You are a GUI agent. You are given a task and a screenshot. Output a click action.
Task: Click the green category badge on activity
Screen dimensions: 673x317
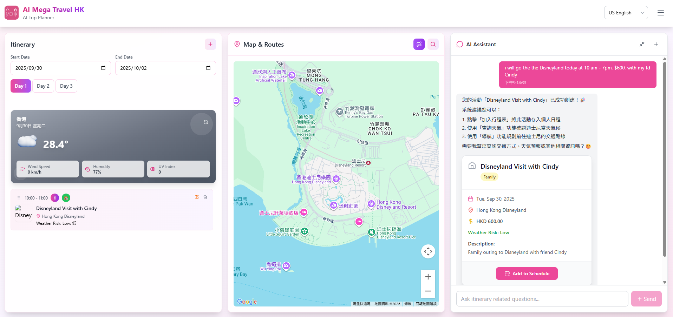(x=66, y=198)
